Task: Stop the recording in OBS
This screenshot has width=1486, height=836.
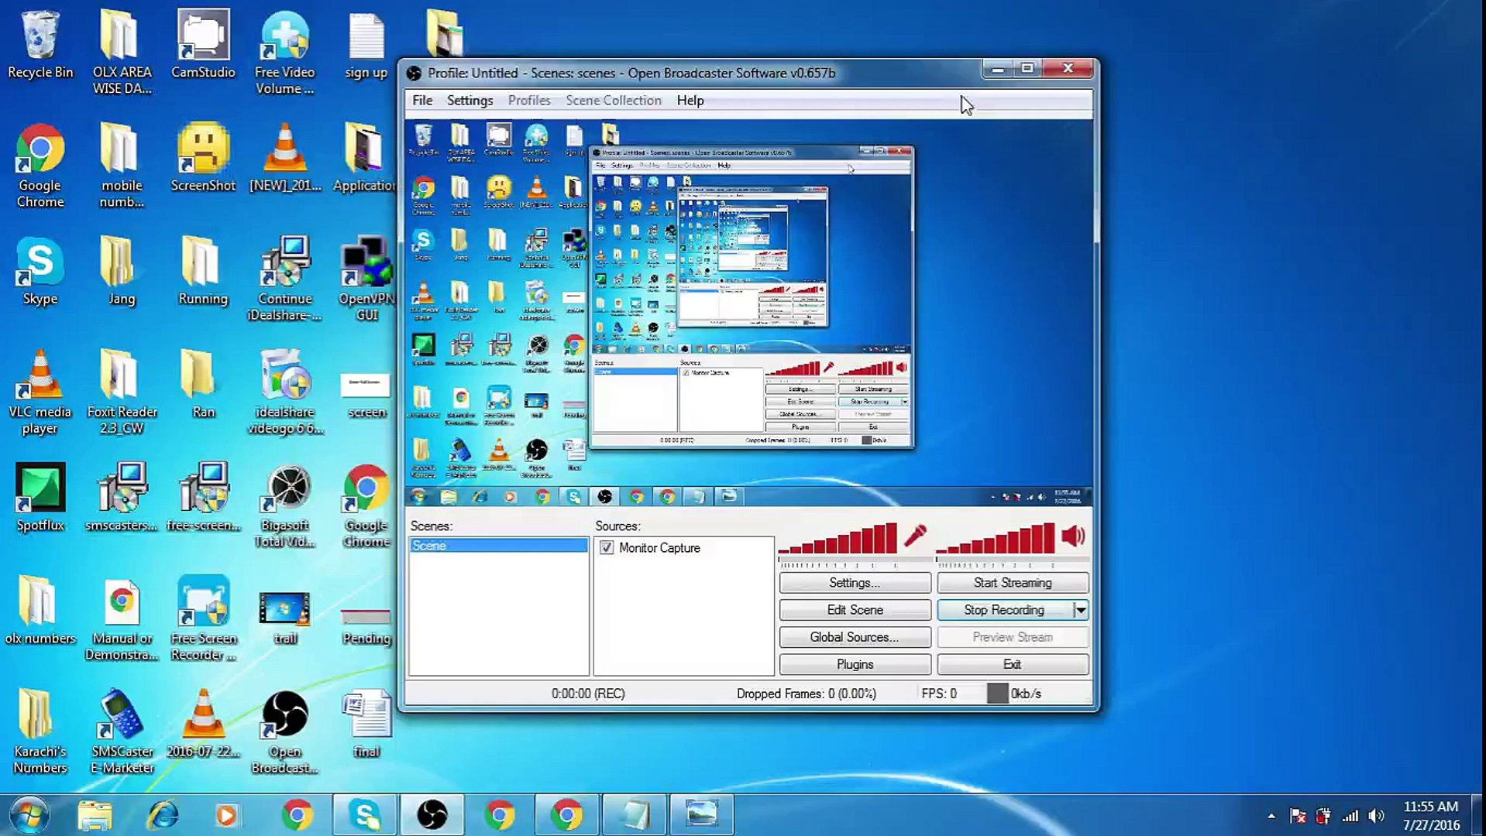Action: [x=1004, y=610]
